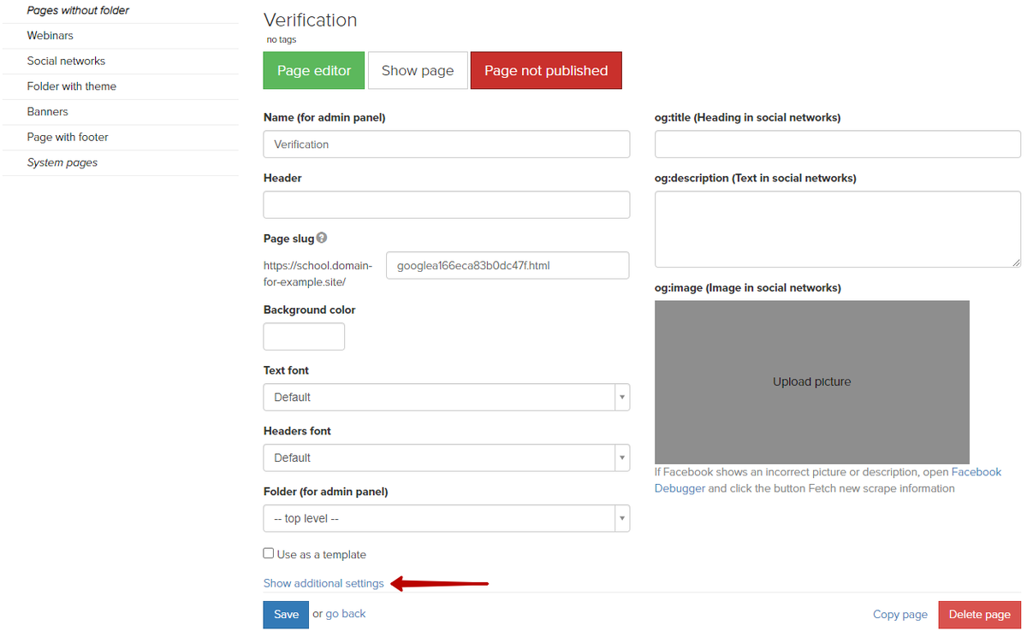Open System pages in sidebar

[x=62, y=162]
